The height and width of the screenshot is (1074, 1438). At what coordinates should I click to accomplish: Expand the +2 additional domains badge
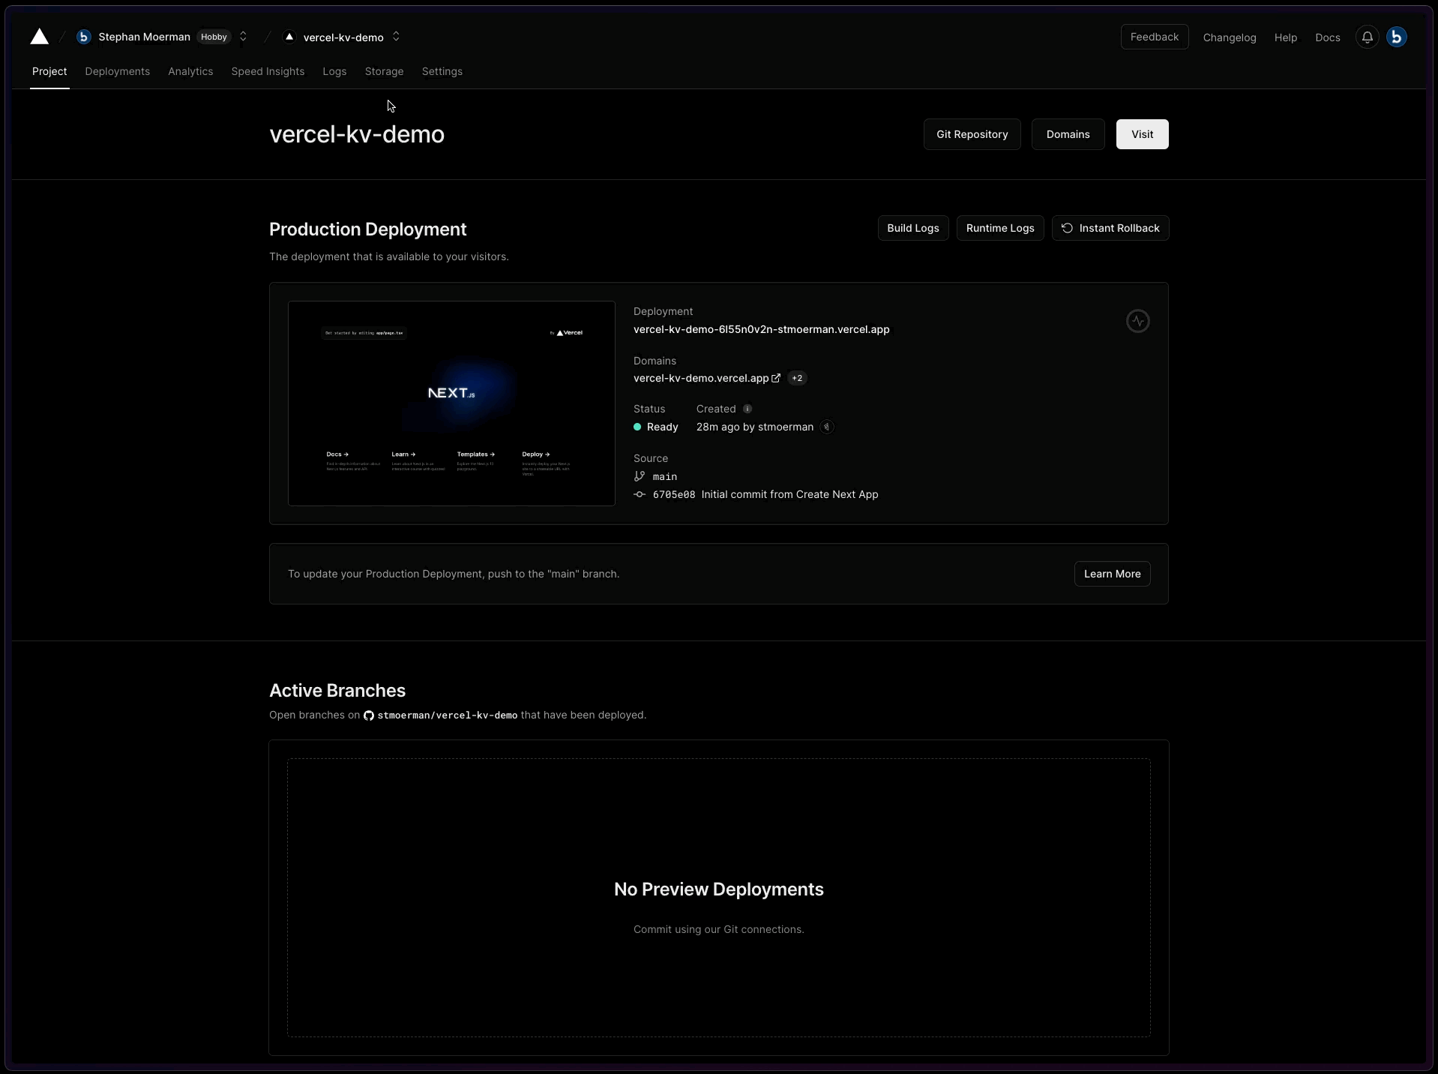coord(797,378)
